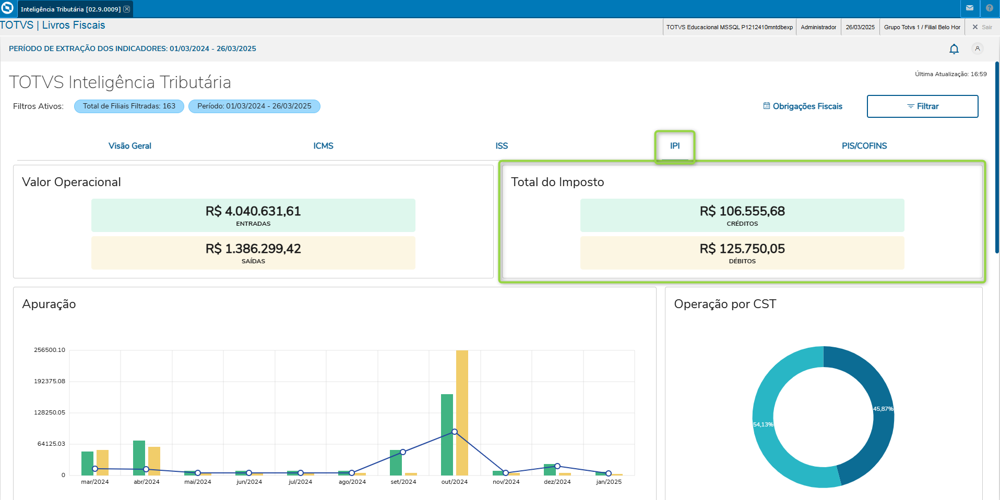The width and height of the screenshot is (1000, 500).
Task: Click the 256500.10 y-axis label
Action: pyautogui.click(x=50, y=350)
